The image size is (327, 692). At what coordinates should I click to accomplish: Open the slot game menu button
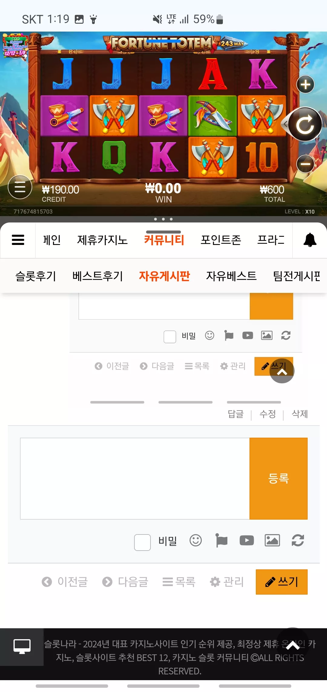(x=20, y=187)
